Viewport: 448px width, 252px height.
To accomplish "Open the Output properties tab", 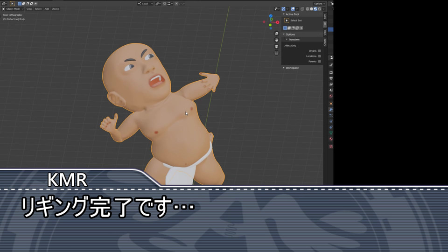I will click(331, 78).
